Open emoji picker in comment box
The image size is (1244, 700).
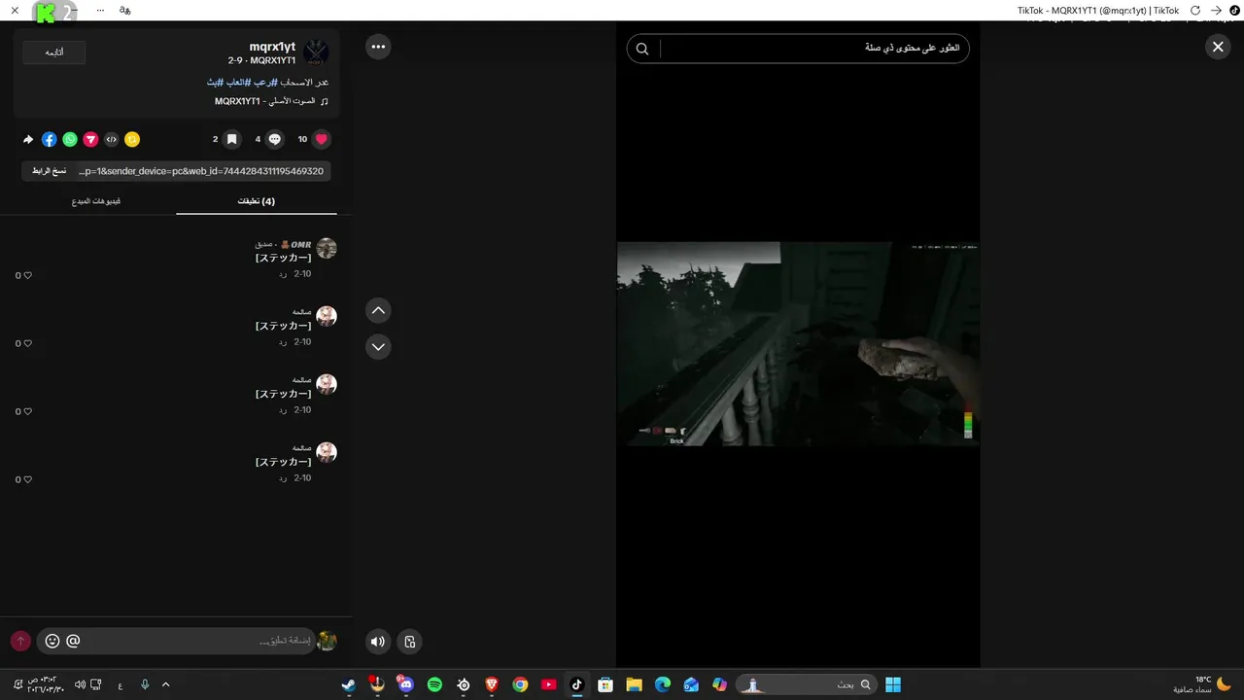pos(52,641)
